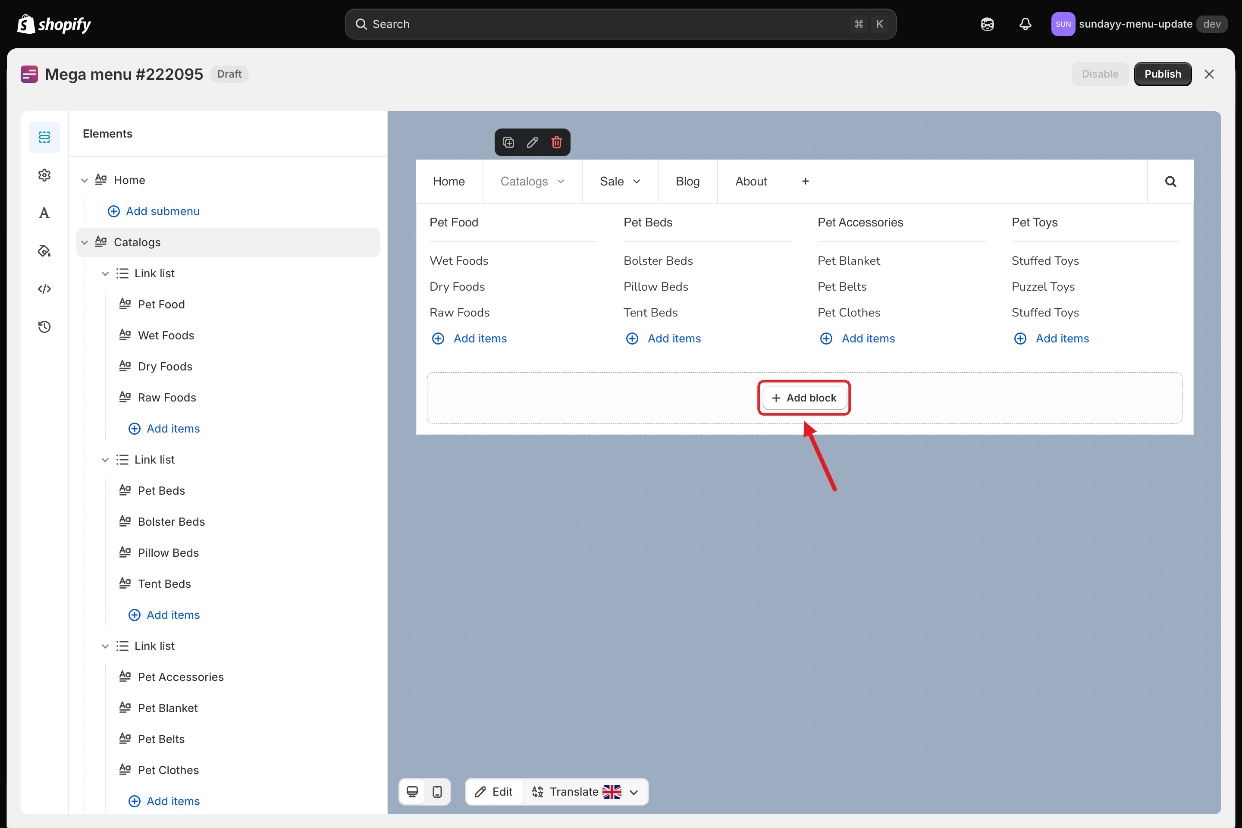This screenshot has height=828, width=1242.
Task: Open Shopify notifications bell
Action: (x=1025, y=24)
